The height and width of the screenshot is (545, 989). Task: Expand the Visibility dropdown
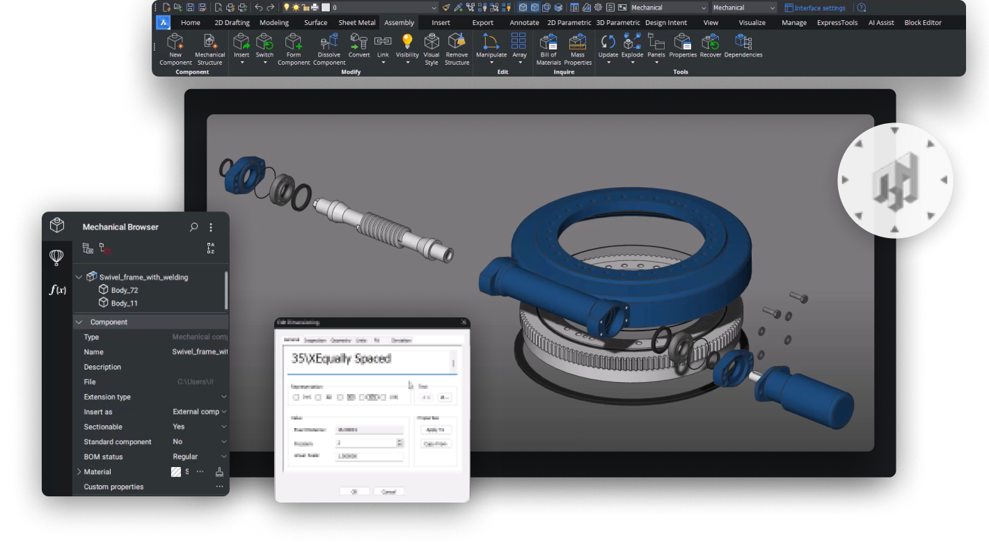407,63
